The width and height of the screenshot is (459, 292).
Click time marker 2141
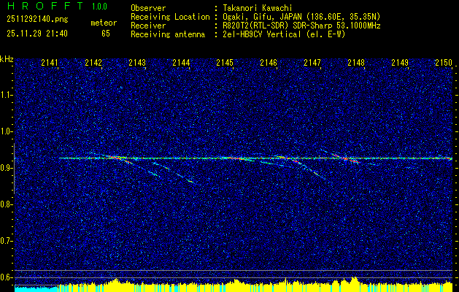point(50,62)
